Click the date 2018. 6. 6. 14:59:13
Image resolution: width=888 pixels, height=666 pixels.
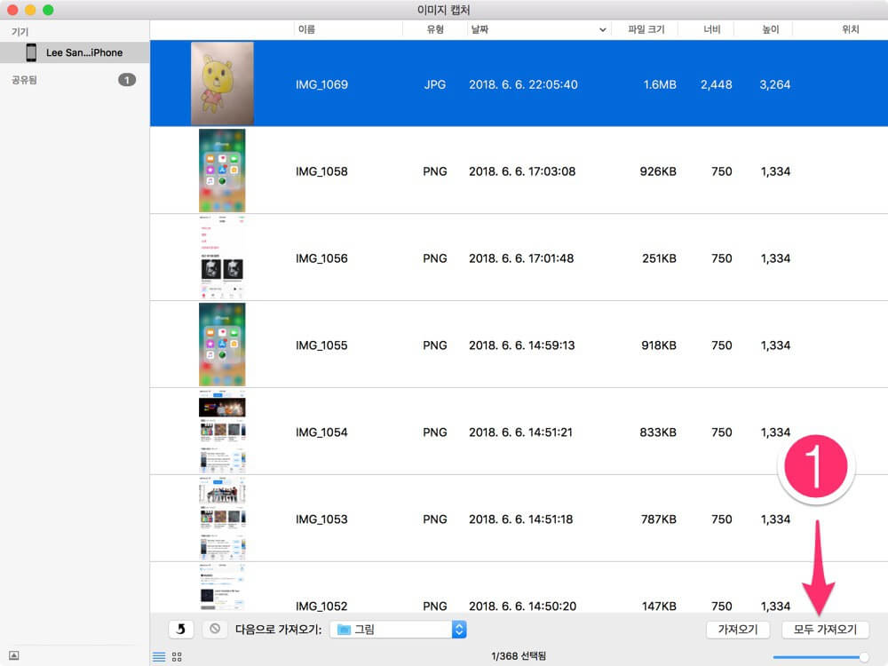tap(521, 345)
